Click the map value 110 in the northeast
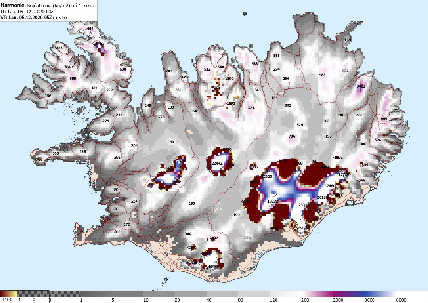The image size is (428, 303). (348, 40)
